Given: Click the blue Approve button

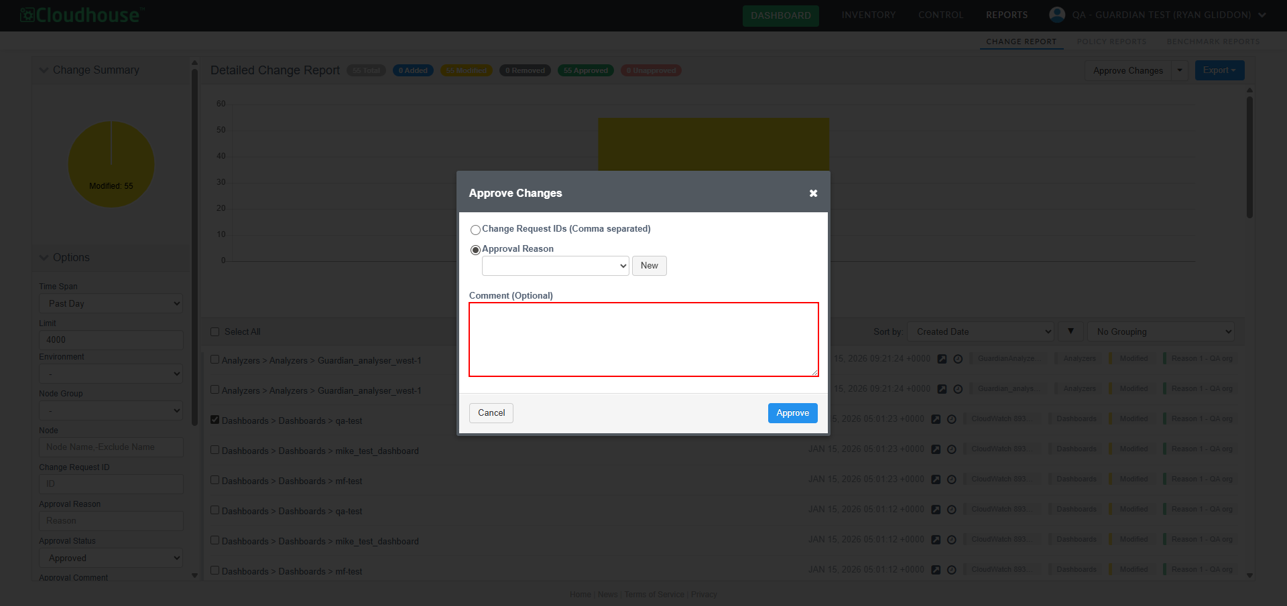Looking at the screenshot, I should (x=792, y=413).
